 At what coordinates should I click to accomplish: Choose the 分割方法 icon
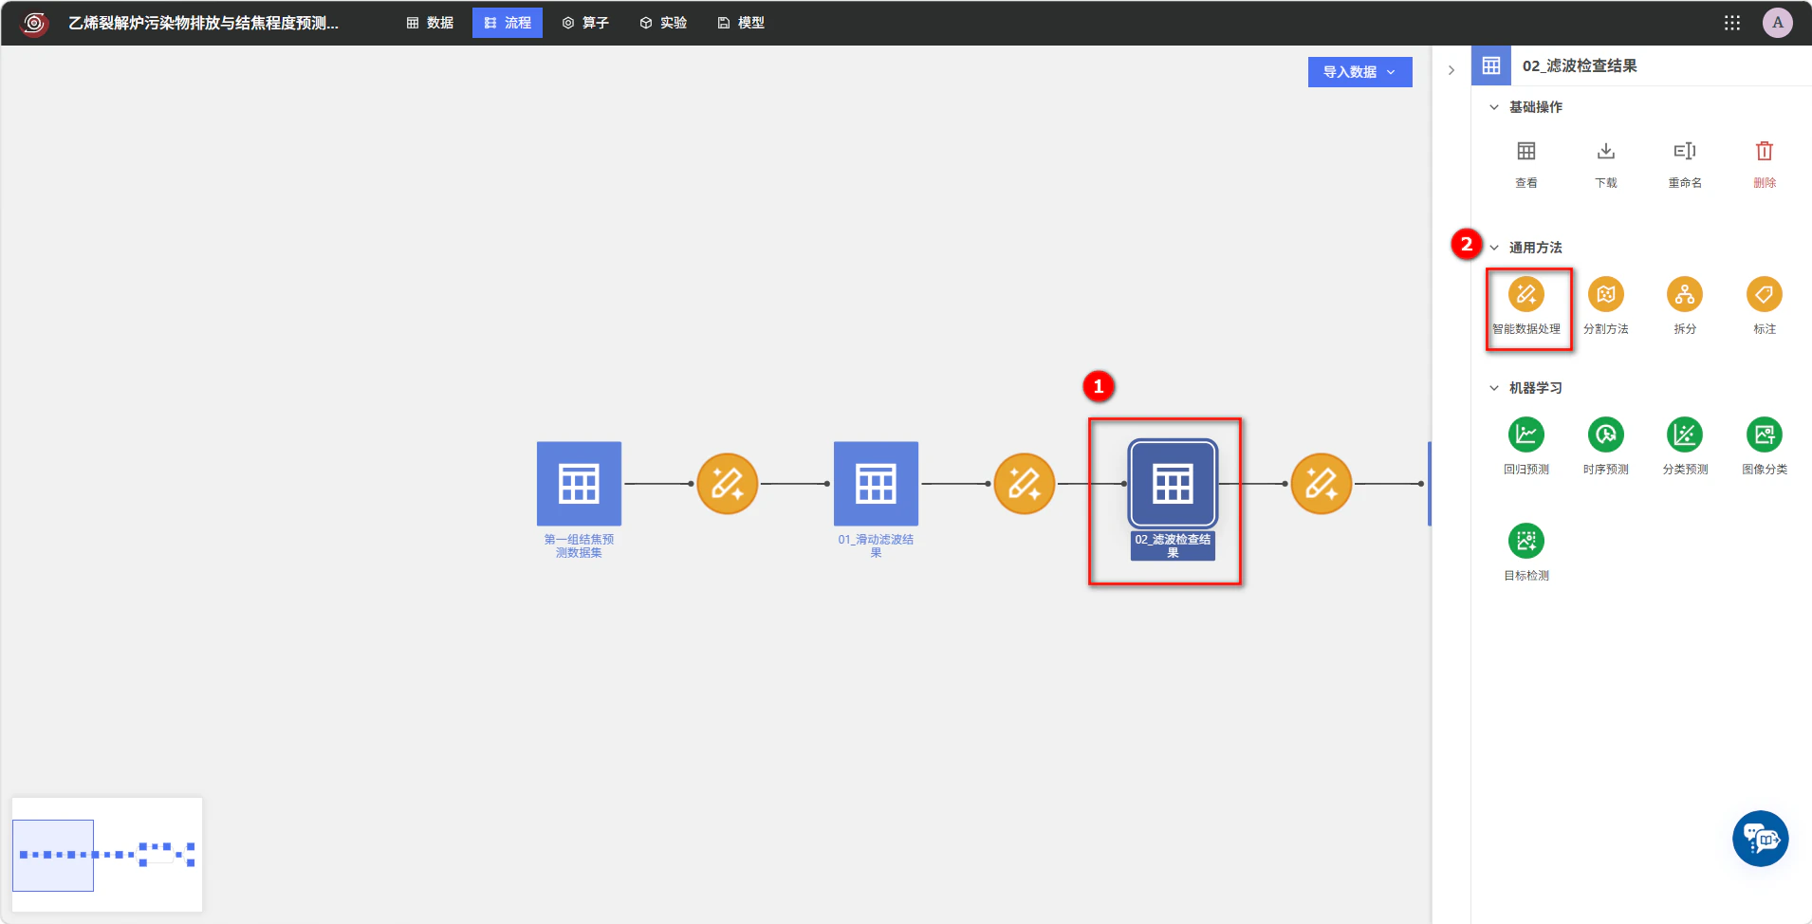coord(1606,294)
